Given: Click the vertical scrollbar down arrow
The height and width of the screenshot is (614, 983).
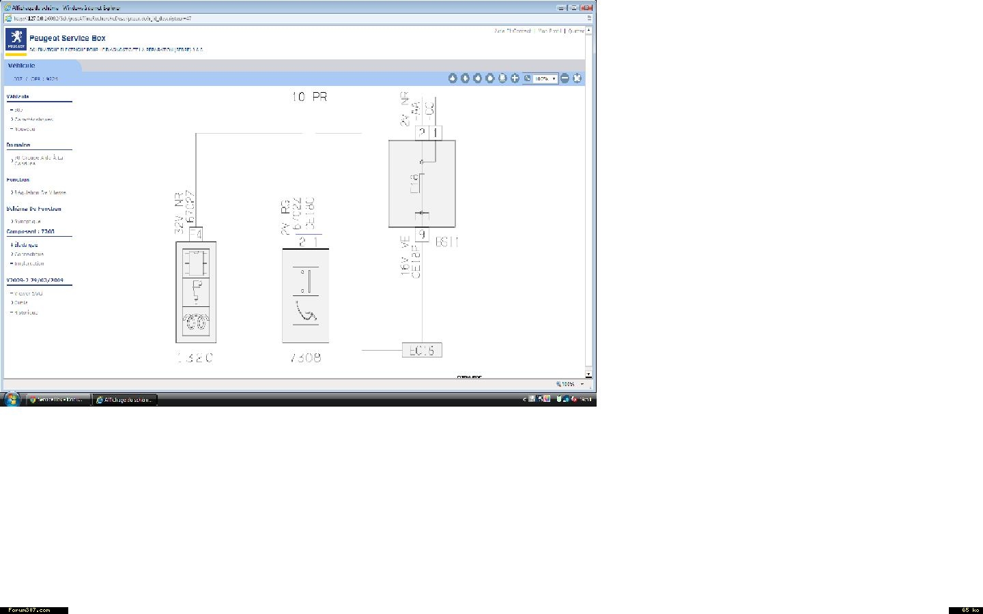Looking at the screenshot, I should click(588, 375).
